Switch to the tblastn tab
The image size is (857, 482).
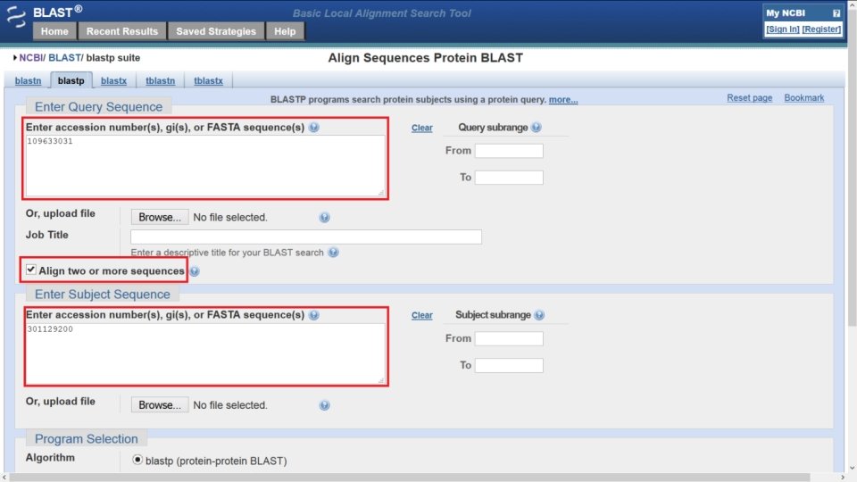pos(160,81)
